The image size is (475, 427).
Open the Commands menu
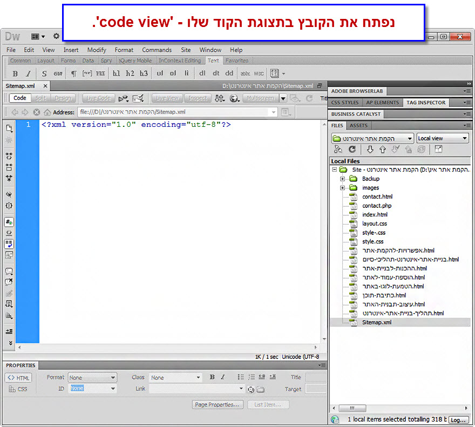tap(157, 50)
